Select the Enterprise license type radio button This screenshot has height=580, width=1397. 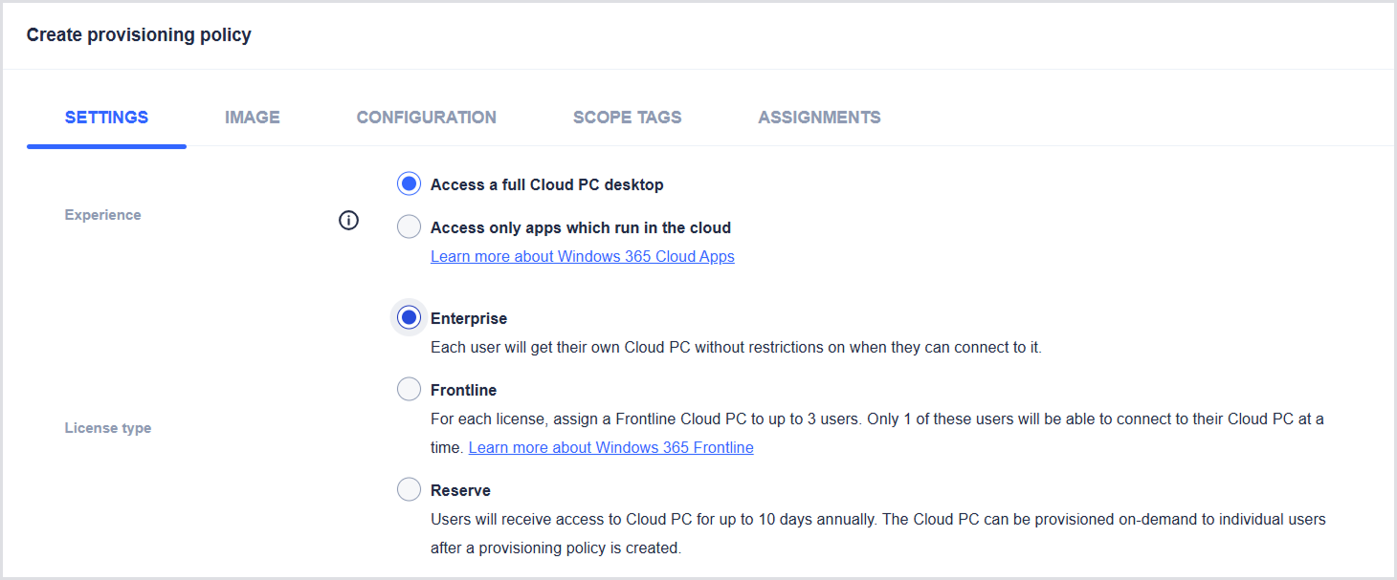410,318
